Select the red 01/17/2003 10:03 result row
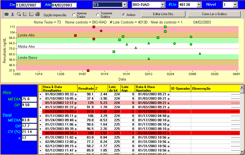 [108, 112]
